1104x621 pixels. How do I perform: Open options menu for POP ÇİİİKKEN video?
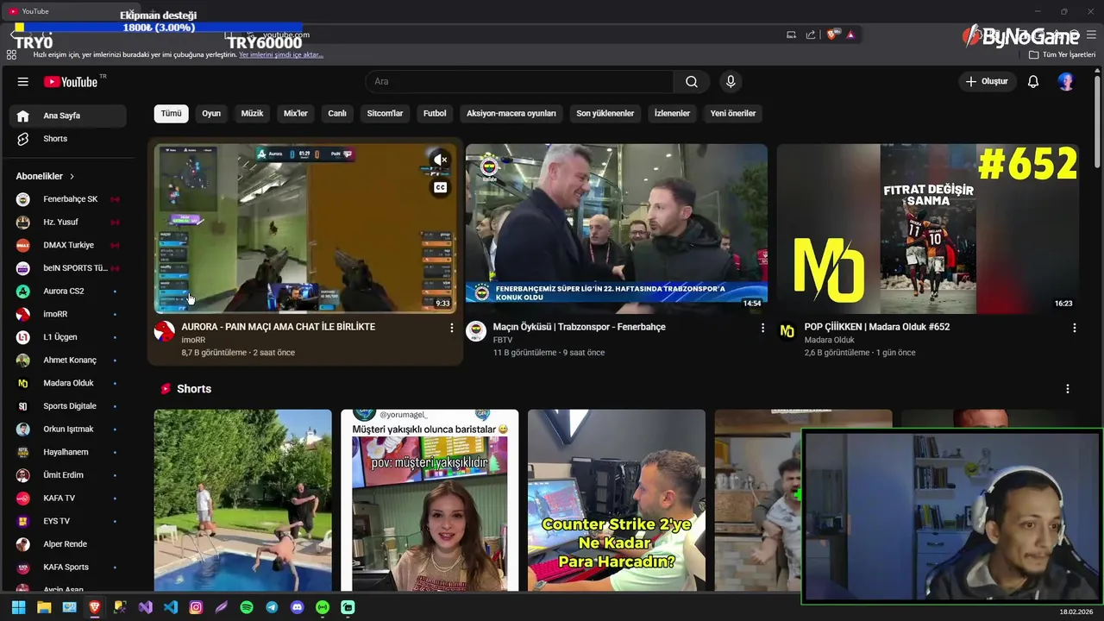1074,328
